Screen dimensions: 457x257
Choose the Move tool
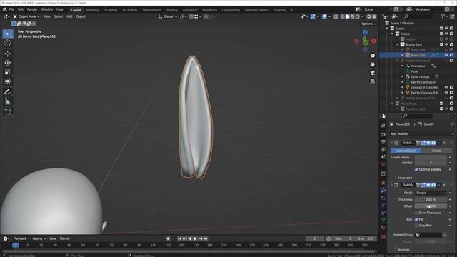pos(8,54)
